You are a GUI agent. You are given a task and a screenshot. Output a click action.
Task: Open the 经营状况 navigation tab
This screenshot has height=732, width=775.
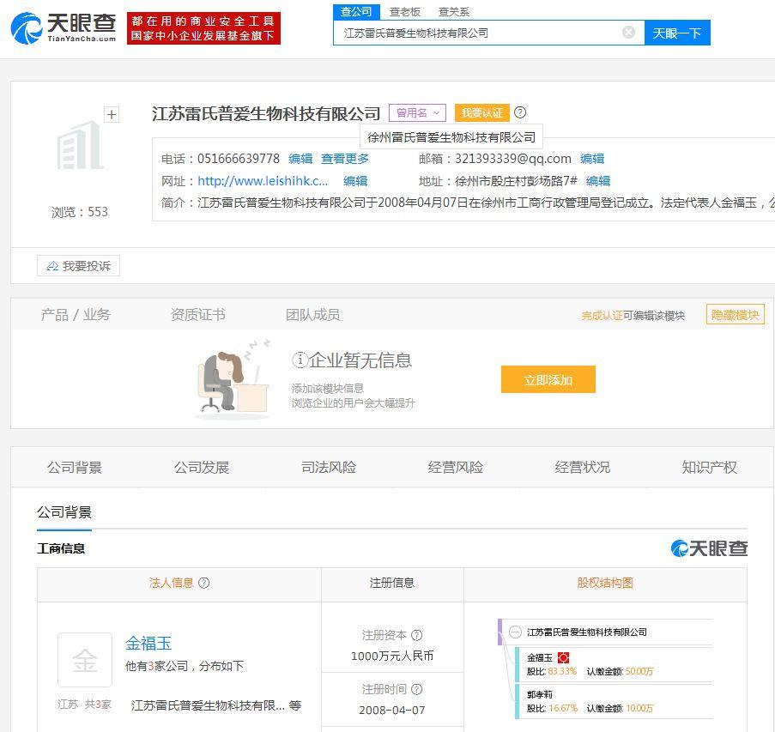click(583, 467)
